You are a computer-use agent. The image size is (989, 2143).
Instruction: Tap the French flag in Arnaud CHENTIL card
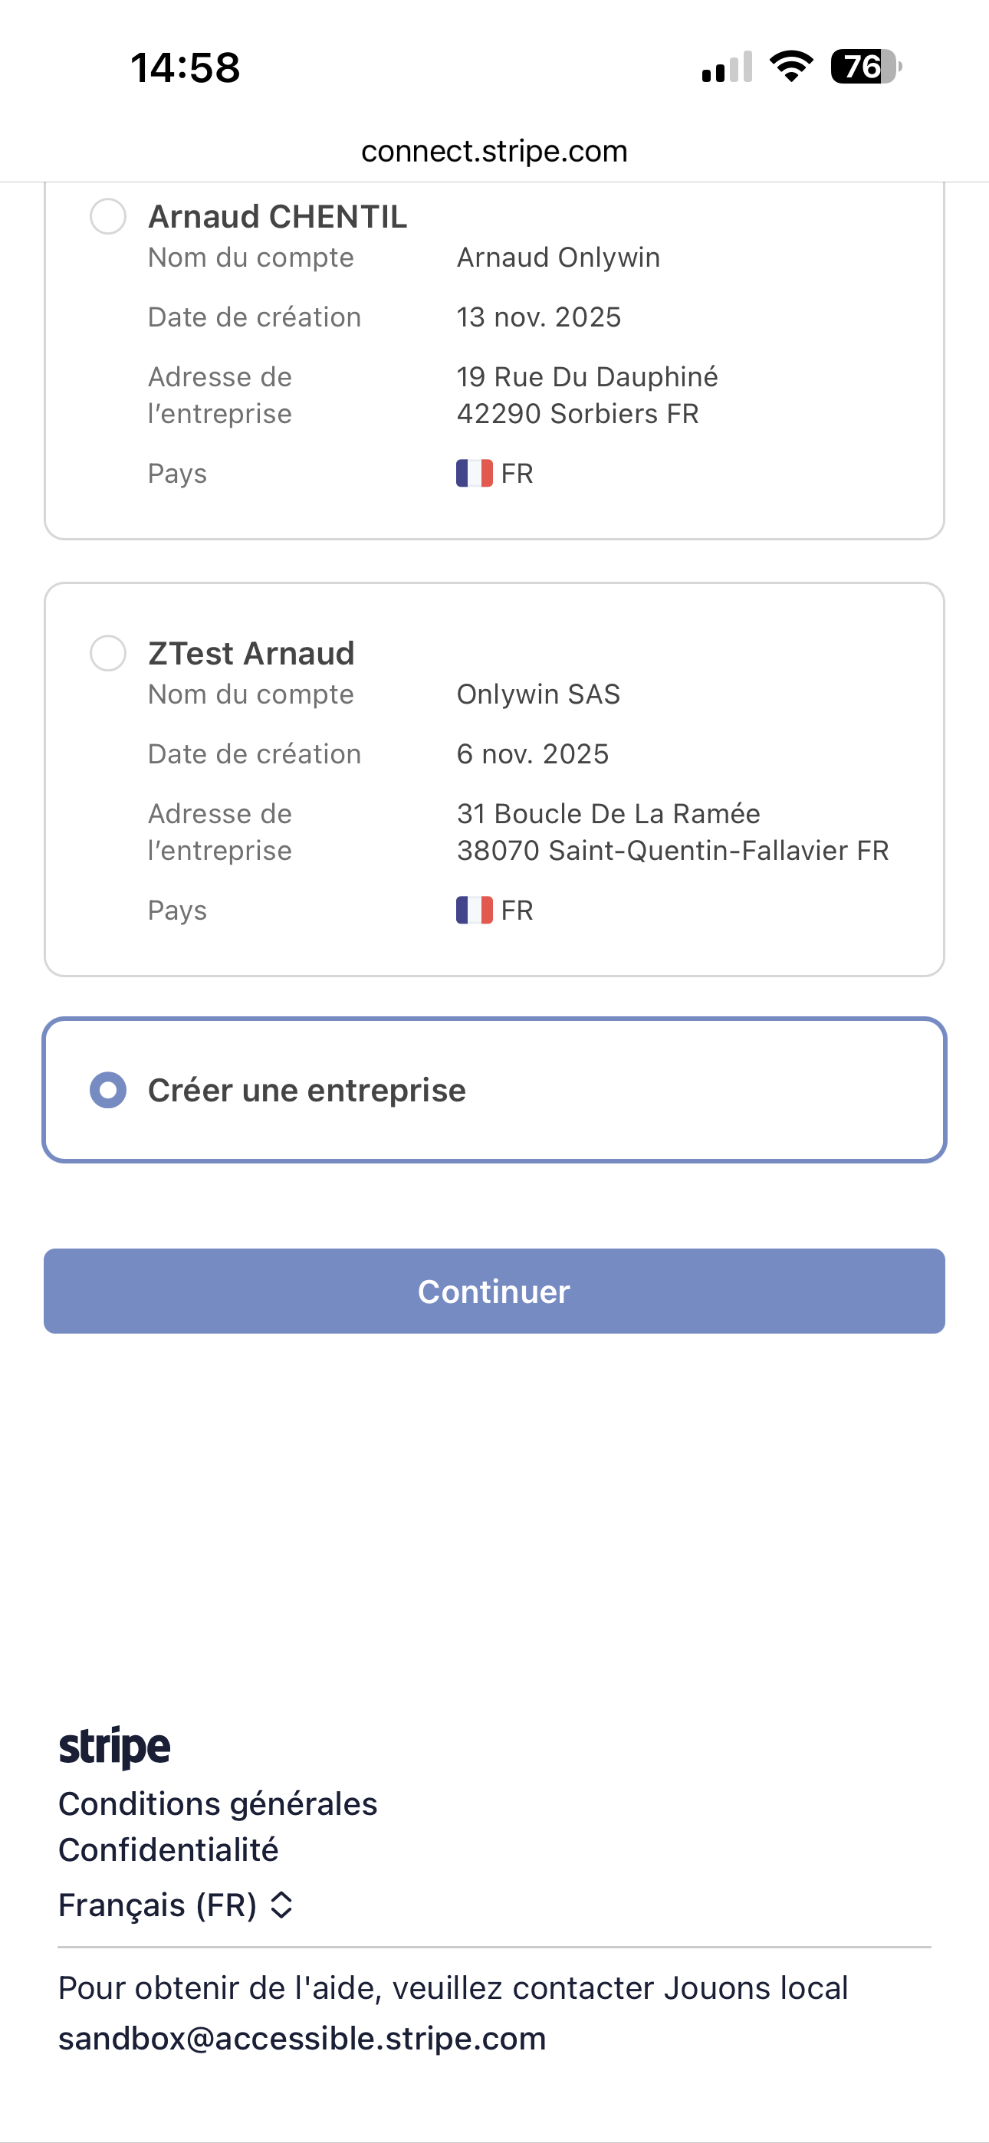pyautogui.click(x=474, y=474)
